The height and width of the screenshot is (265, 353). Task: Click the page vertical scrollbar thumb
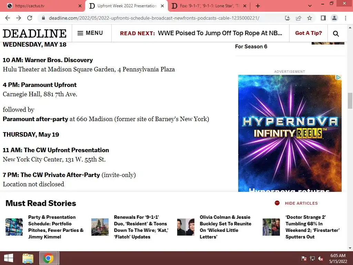click(x=350, y=100)
